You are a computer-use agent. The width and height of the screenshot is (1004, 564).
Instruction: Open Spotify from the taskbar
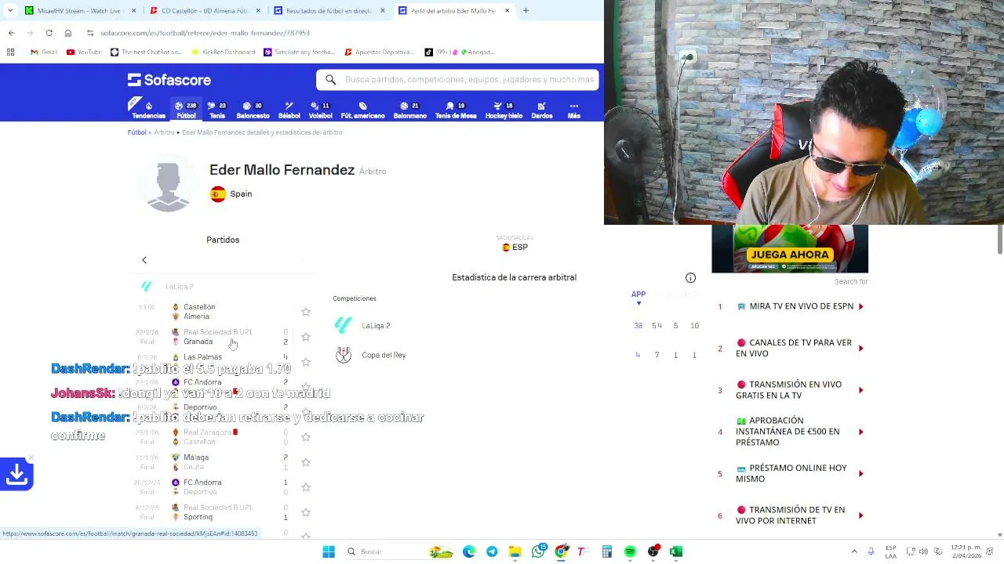[x=630, y=551]
